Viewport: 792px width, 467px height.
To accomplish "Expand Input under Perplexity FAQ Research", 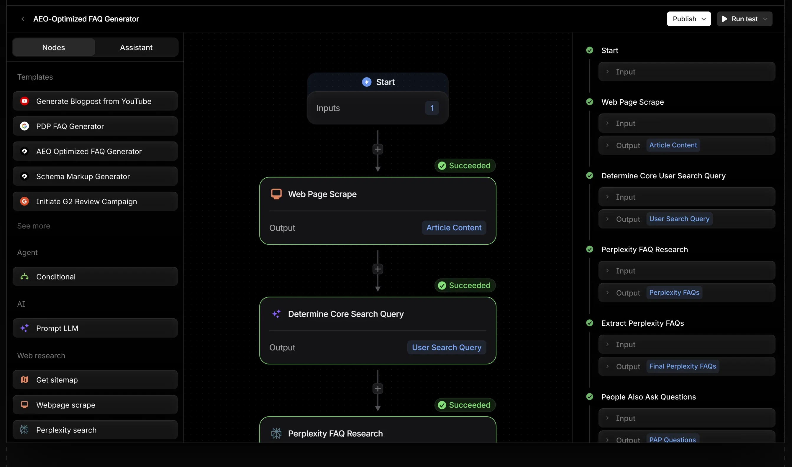I will click(x=687, y=270).
